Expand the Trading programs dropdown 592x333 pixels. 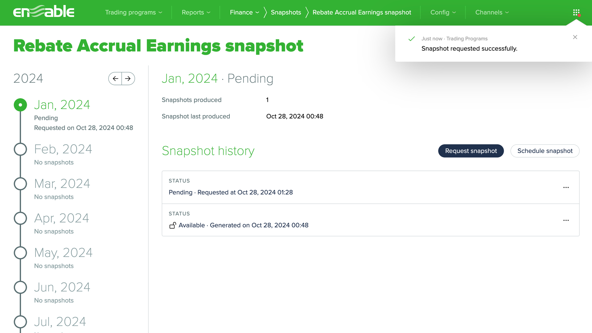tap(134, 12)
